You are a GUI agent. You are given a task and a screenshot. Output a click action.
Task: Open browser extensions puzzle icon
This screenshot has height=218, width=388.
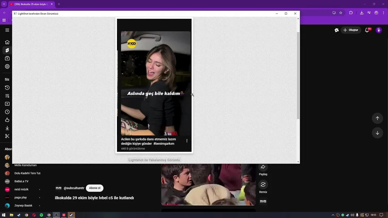(351, 13)
